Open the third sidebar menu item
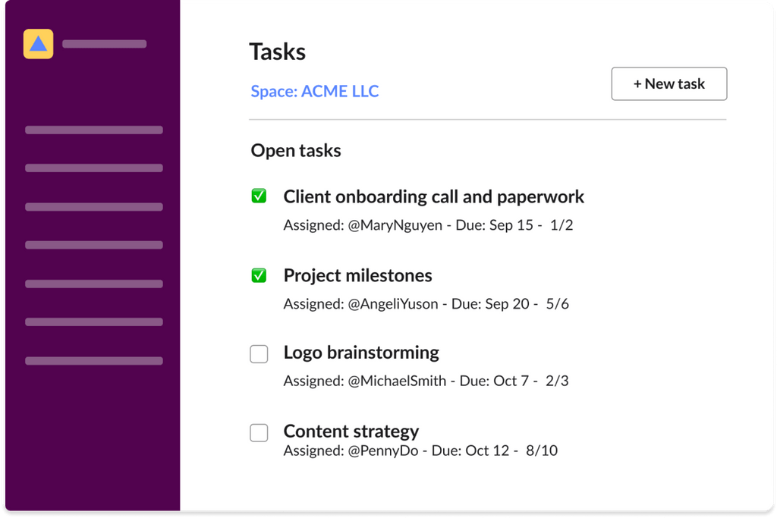777x518 pixels. (94, 207)
